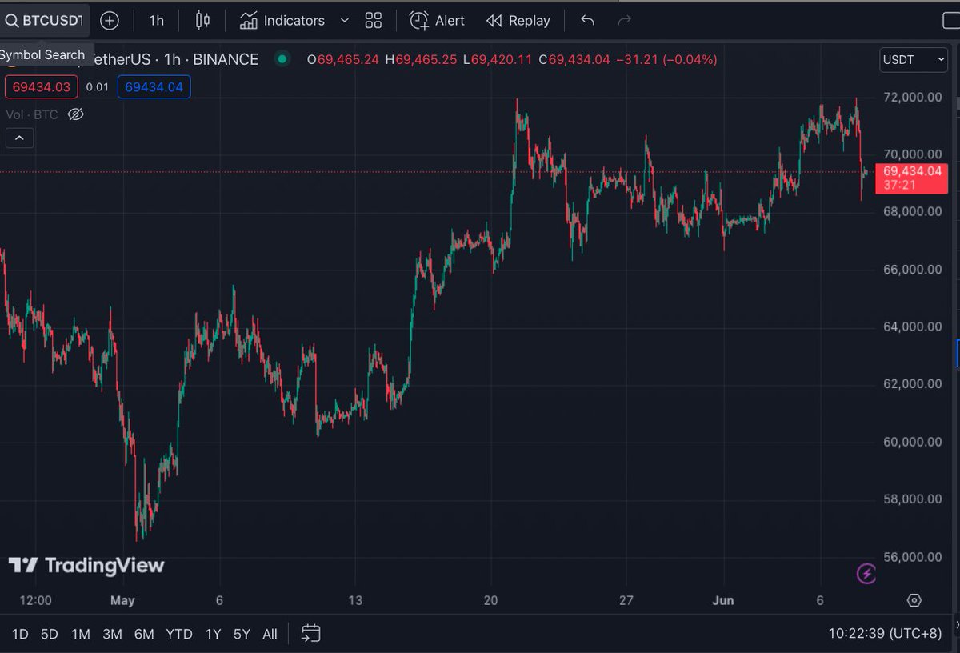Open timezone menu showing 10:22:39 (UTC+8)
960x653 pixels.
[884, 634]
